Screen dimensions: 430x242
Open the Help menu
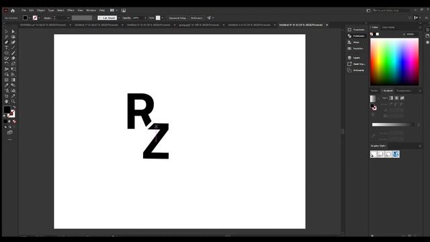102,11
